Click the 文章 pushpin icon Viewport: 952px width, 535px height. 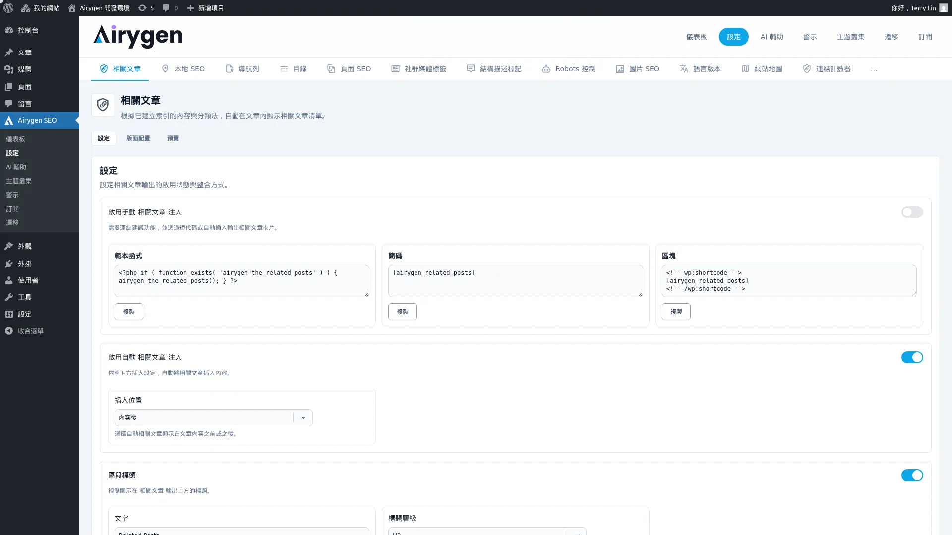click(x=9, y=53)
